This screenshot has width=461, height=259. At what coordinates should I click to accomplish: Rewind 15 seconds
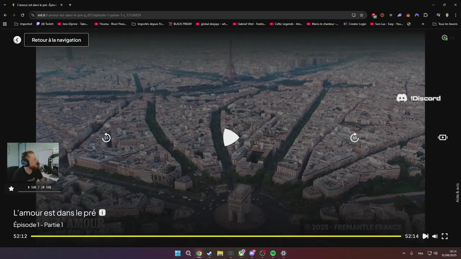106,137
